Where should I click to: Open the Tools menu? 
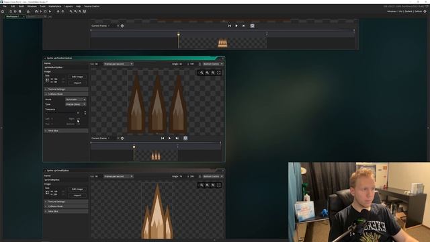click(42, 6)
